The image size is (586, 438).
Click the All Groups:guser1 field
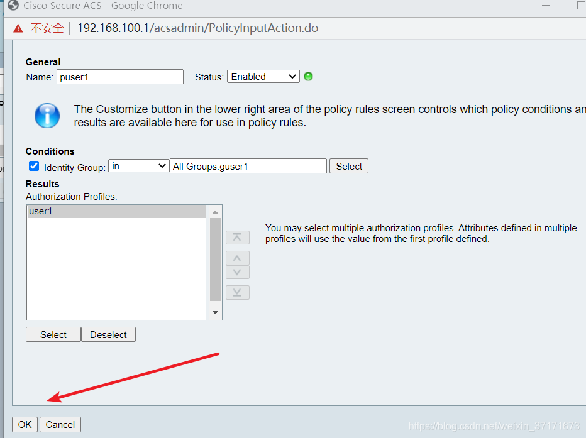click(x=248, y=166)
